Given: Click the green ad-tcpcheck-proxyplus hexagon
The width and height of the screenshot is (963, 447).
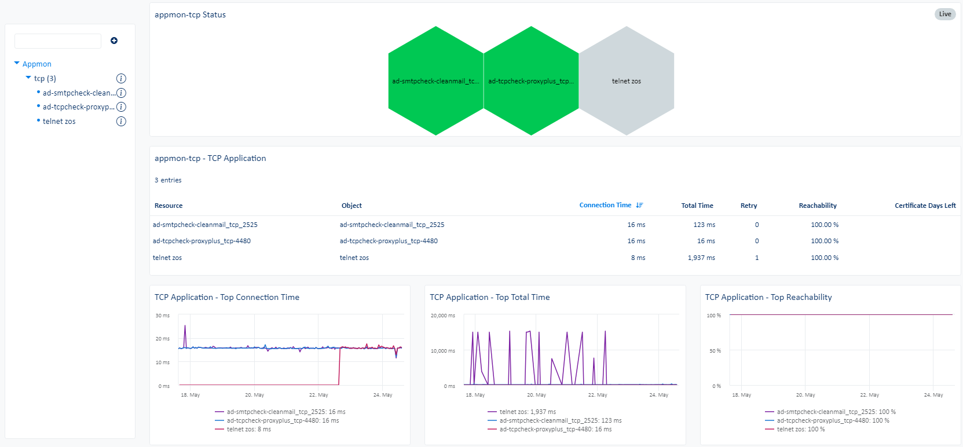Looking at the screenshot, I should point(530,81).
